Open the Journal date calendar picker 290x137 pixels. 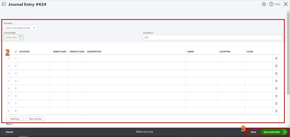tap(20, 37)
